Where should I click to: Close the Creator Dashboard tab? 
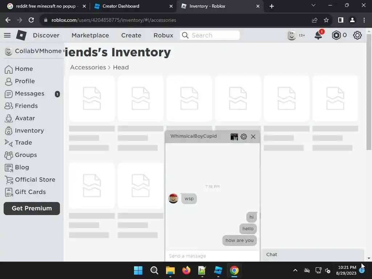[171, 6]
